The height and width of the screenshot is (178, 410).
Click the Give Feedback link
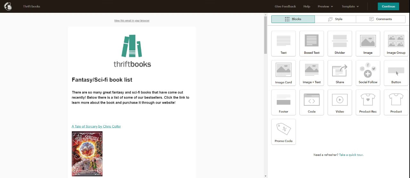pos(285,6)
